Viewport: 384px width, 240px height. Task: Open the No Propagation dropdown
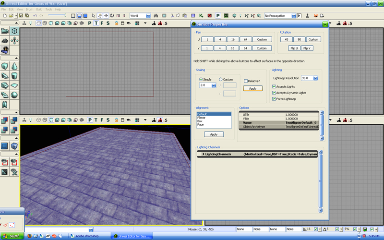293,16
